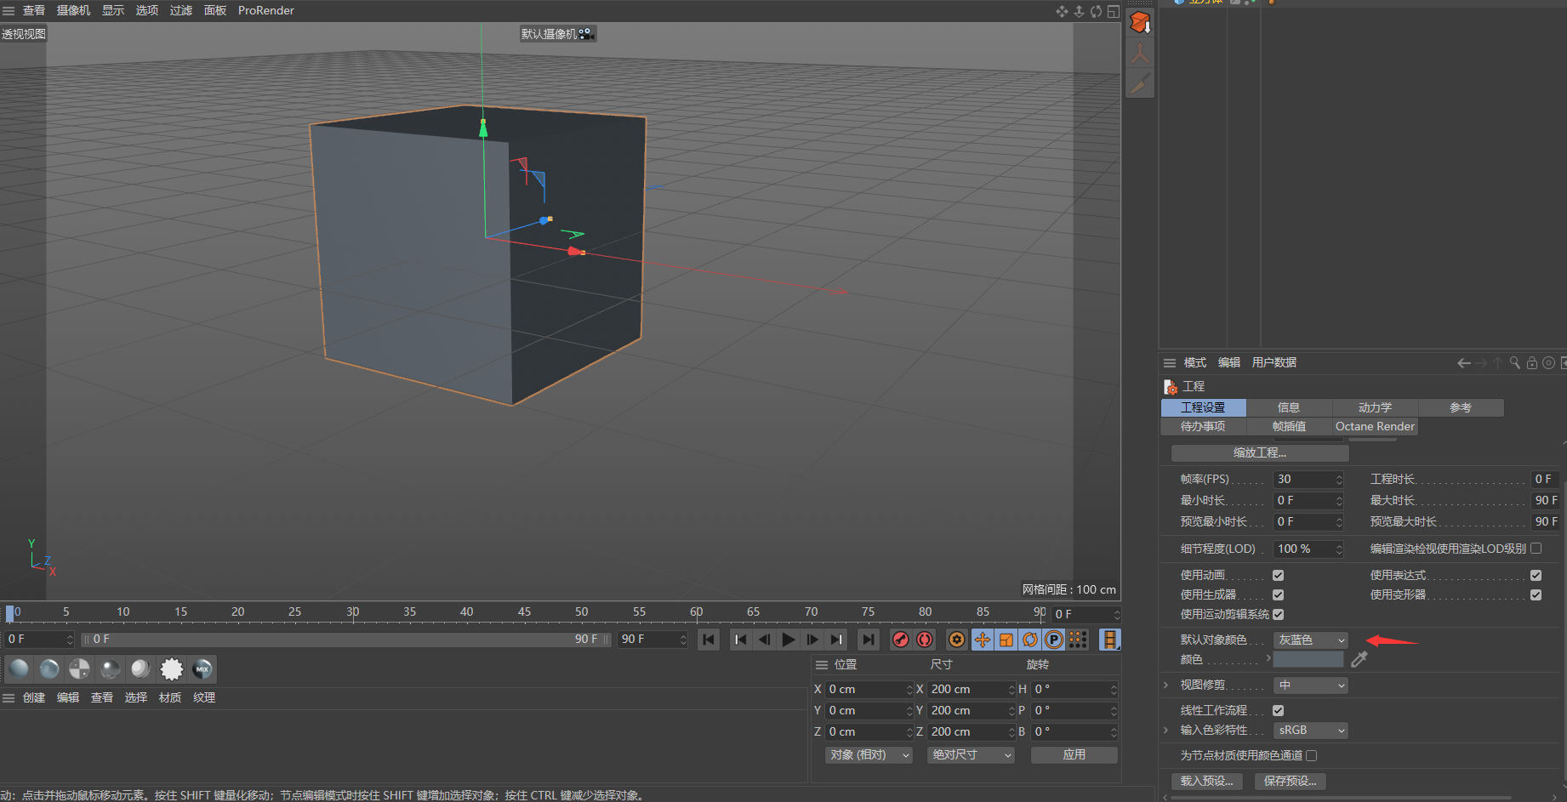Click the record active objects key button
This screenshot has width=1567, height=802.
pos(900,640)
